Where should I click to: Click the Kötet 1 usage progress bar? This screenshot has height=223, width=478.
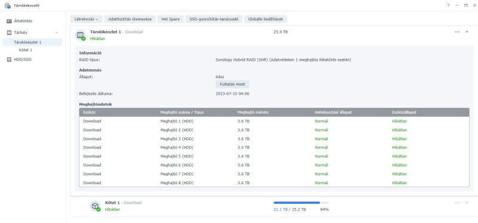pyautogui.click(x=301, y=203)
